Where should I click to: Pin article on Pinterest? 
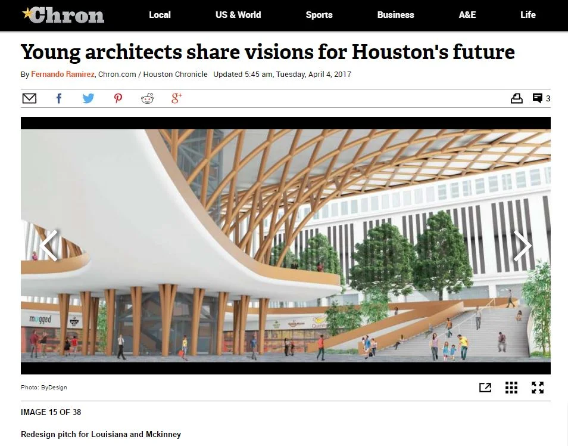coord(118,98)
